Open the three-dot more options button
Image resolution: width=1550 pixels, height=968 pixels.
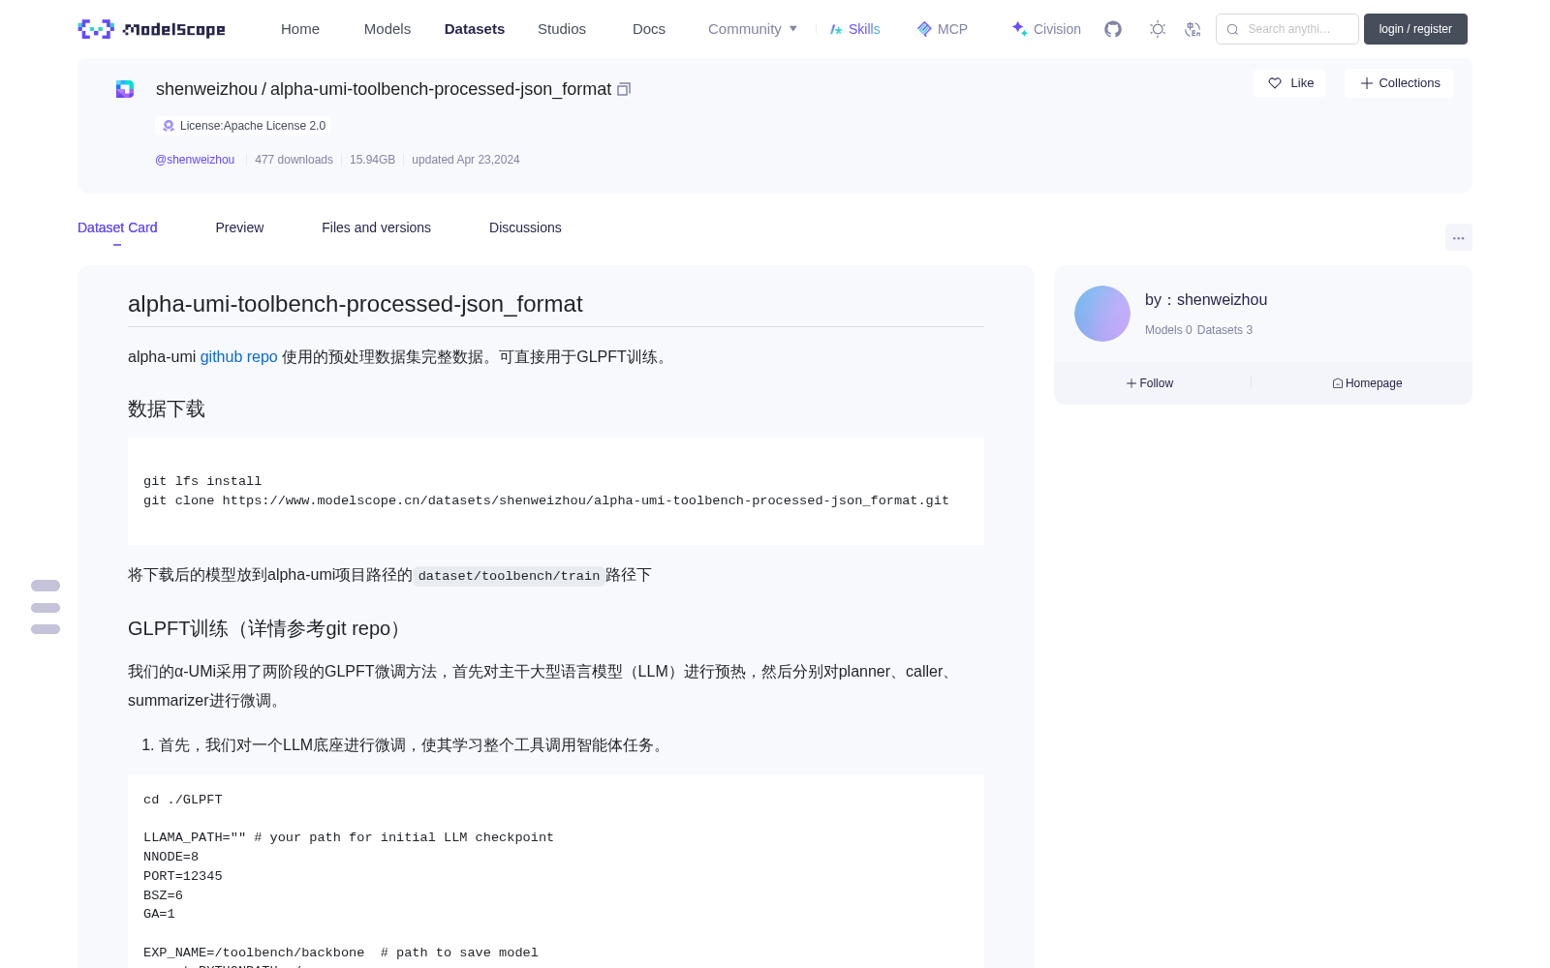1459,237
